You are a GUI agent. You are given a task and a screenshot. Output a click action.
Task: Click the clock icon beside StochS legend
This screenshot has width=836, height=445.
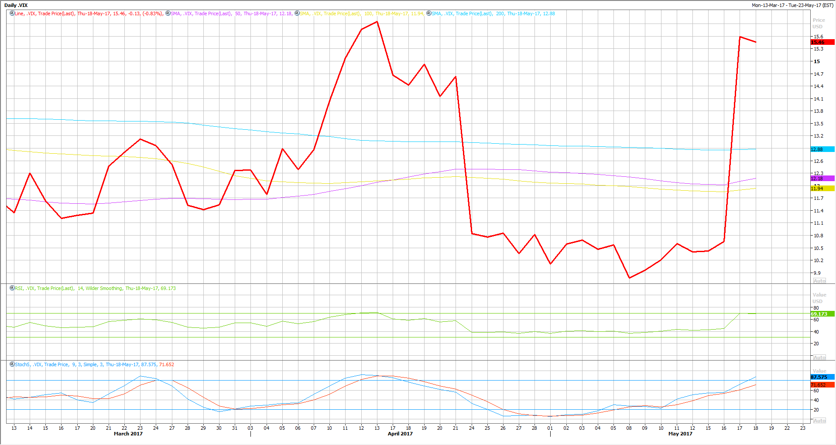12,364
